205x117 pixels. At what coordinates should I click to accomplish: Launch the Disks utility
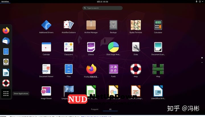136,47
